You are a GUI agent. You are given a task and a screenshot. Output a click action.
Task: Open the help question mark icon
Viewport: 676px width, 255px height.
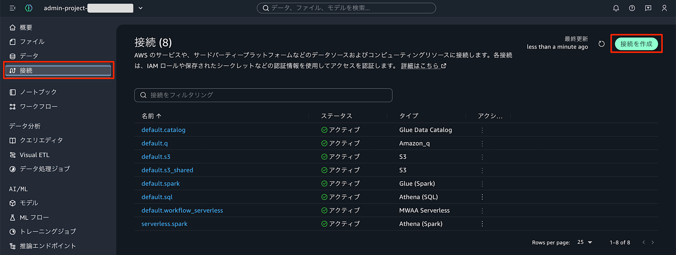click(x=632, y=8)
